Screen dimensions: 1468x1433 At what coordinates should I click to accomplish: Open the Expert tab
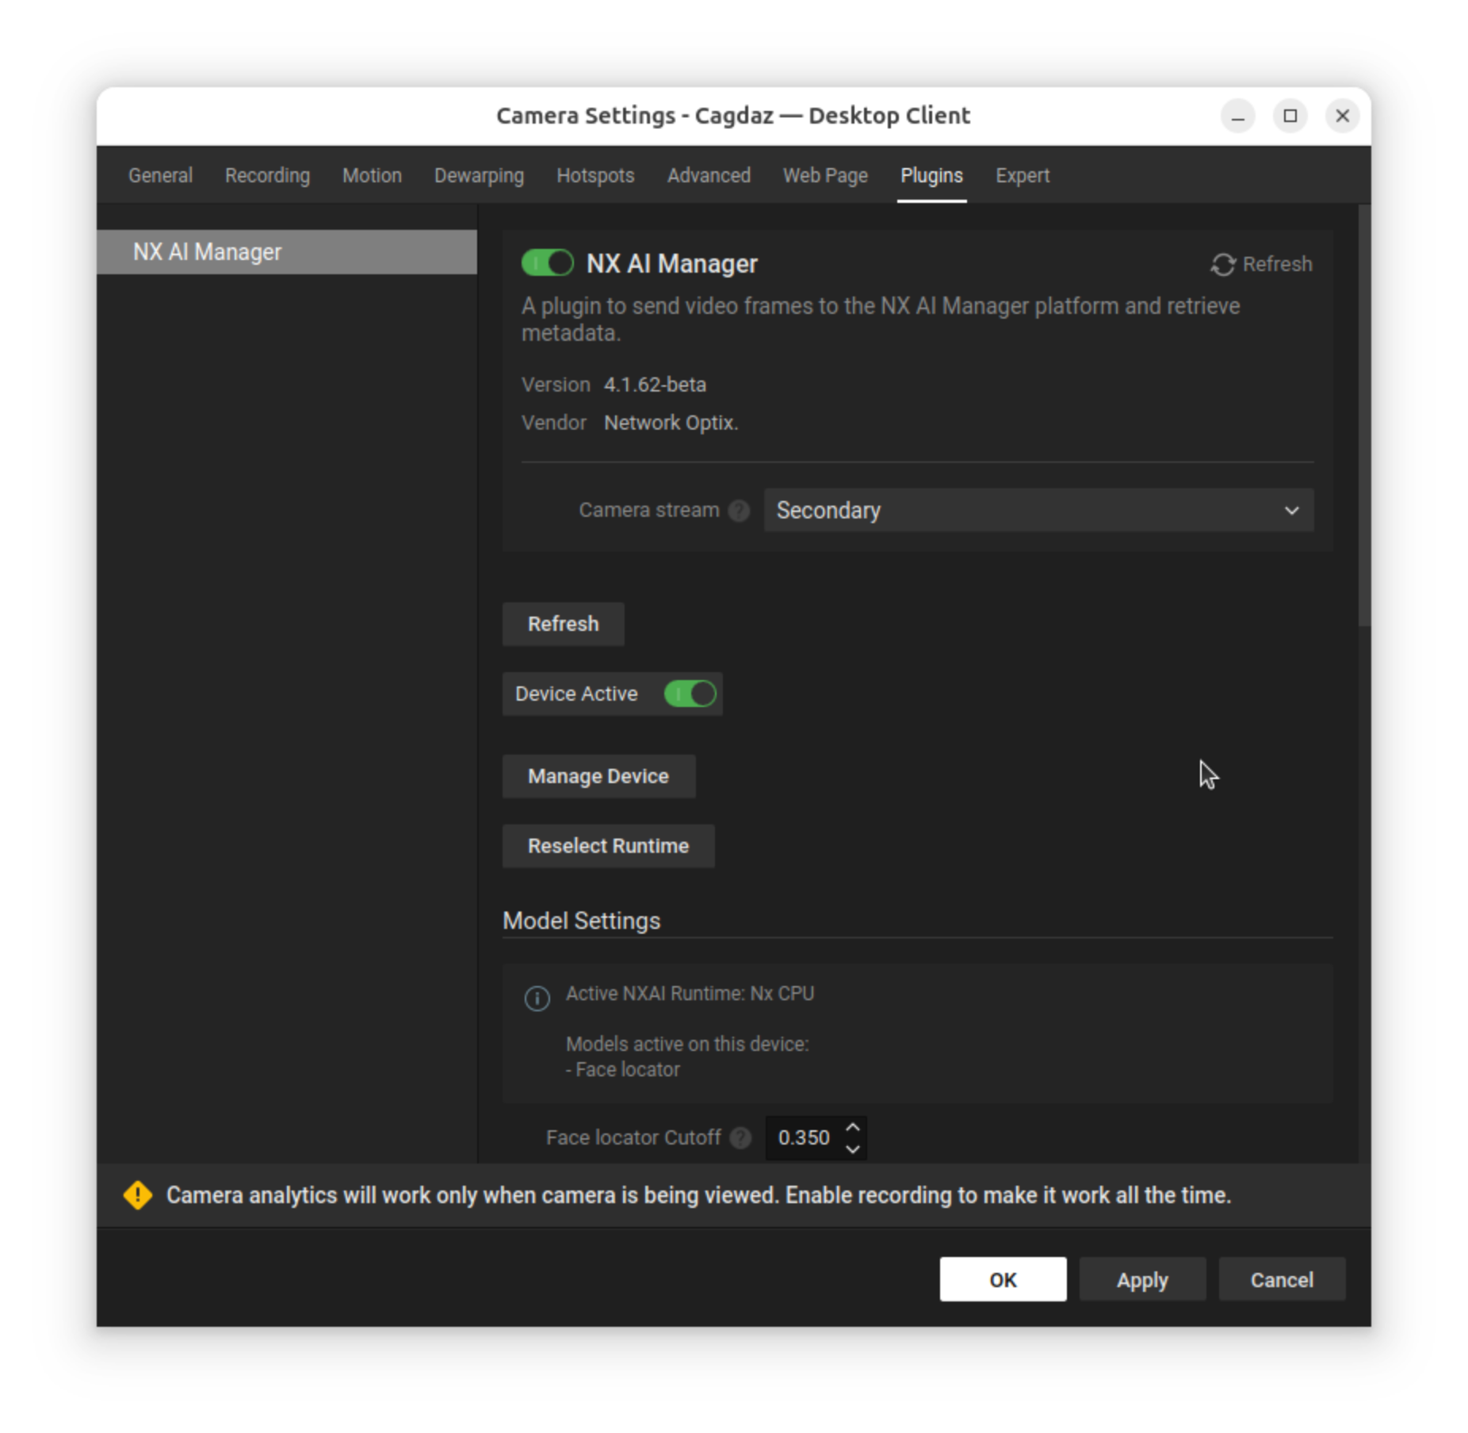pos(1022,175)
